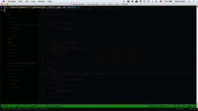Click the screen recording menu bar icon
Image resolution: width=198 pixels, height=111 pixels.
click(x=144, y=1)
